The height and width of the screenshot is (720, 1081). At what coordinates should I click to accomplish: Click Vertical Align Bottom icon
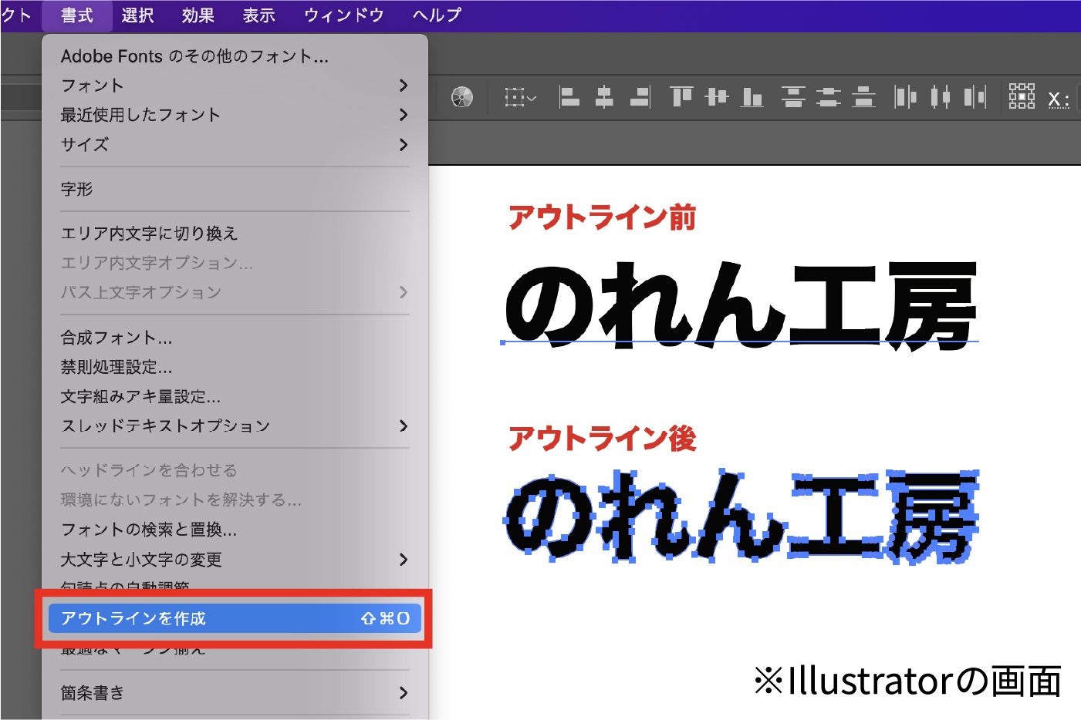click(752, 97)
